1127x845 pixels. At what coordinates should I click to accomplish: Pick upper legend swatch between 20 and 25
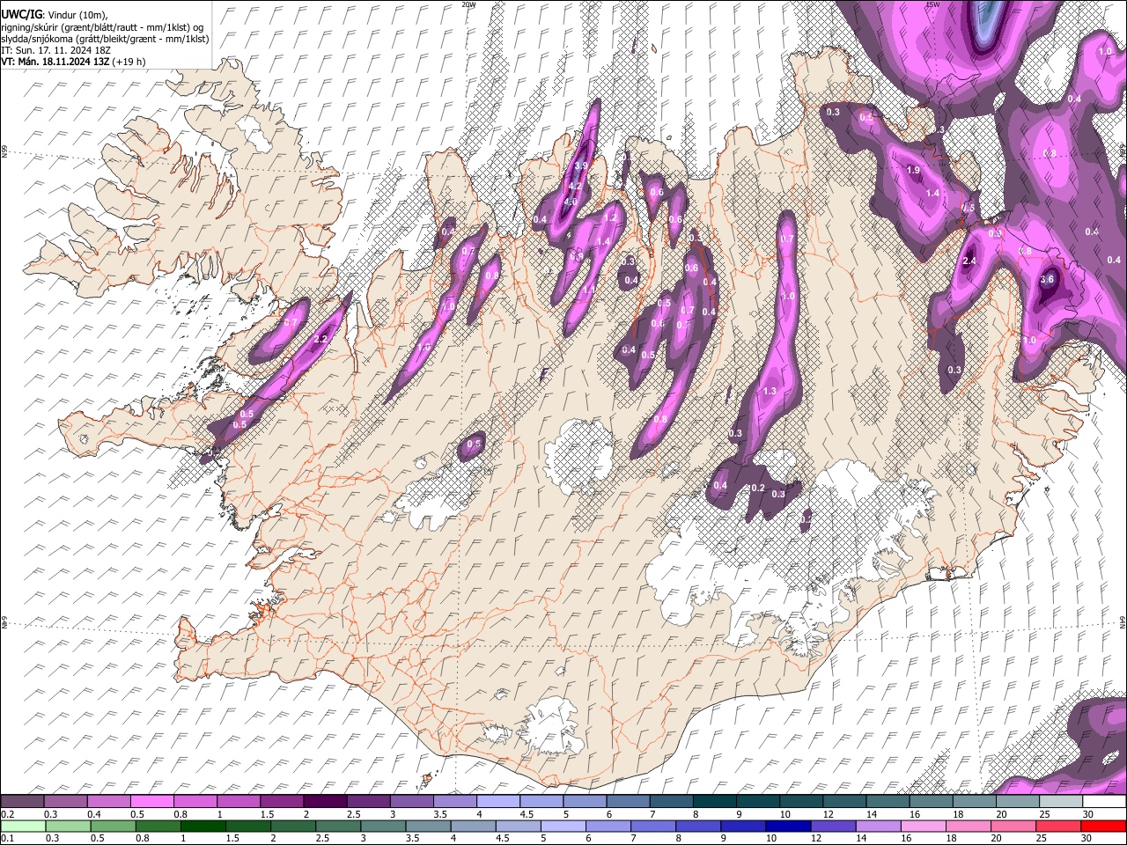(x=1016, y=801)
